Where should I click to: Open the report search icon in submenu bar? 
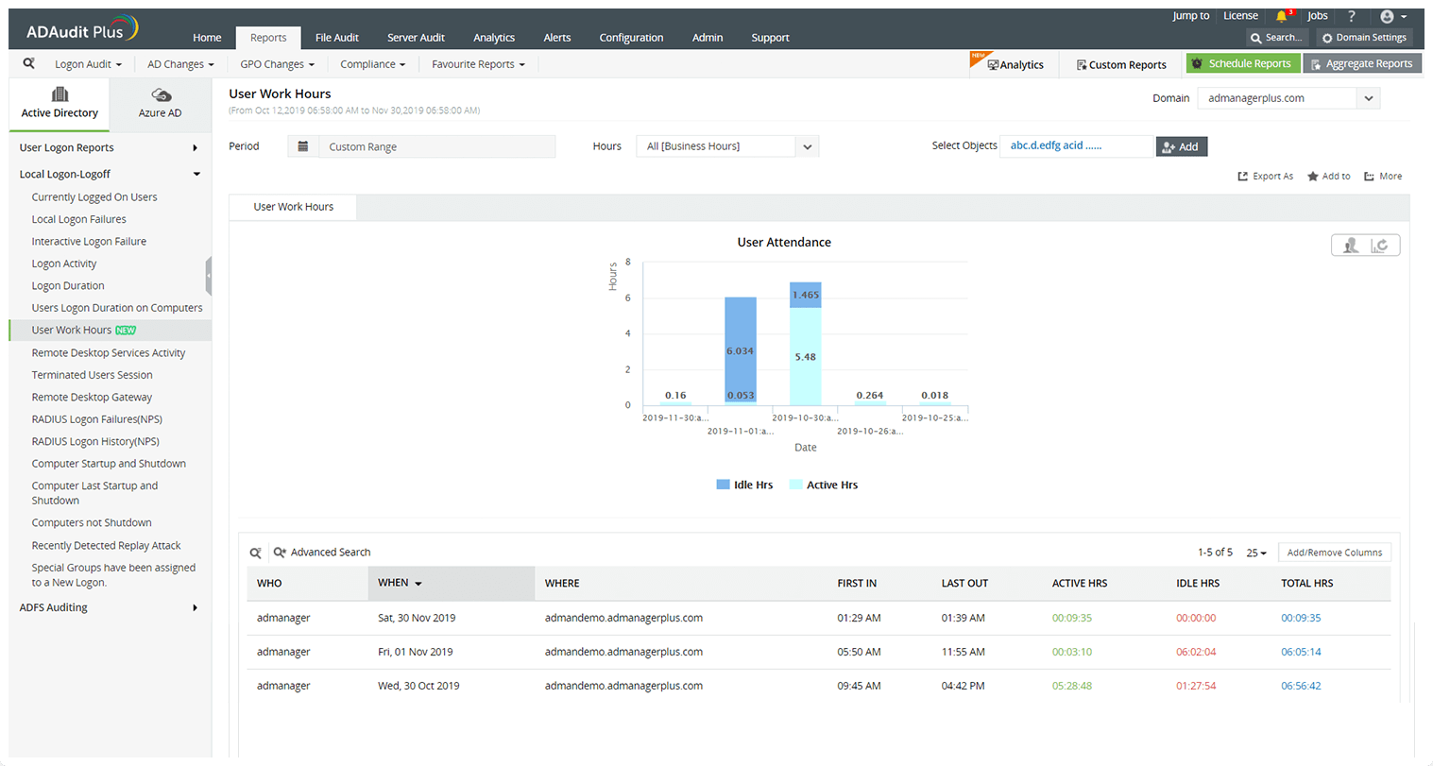[29, 63]
